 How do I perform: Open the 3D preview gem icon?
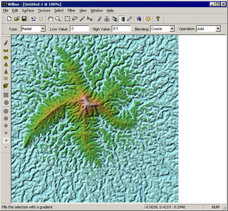click(x=139, y=19)
